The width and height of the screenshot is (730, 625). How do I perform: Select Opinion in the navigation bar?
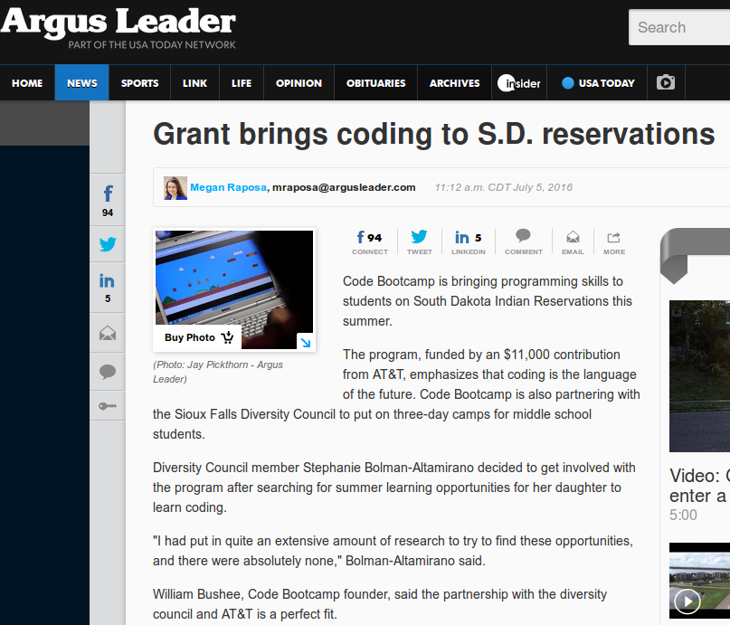point(299,83)
